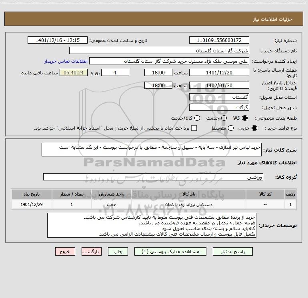
Task: Click the need date cell 1401/12/29
Action: point(32,204)
